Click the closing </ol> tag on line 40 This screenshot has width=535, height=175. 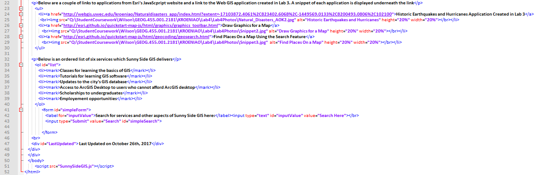[40, 104]
